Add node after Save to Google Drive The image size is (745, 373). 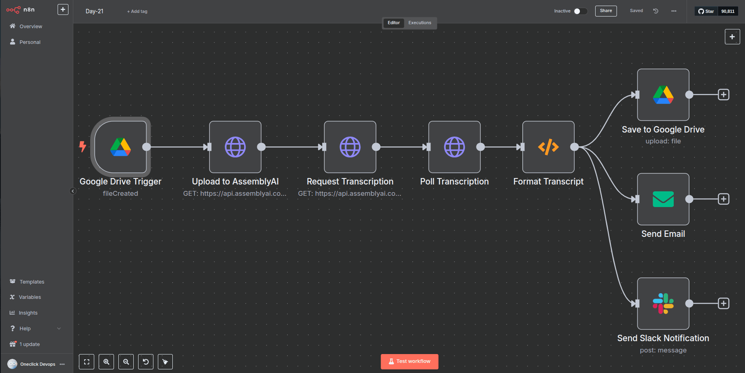pyautogui.click(x=724, y=95)
